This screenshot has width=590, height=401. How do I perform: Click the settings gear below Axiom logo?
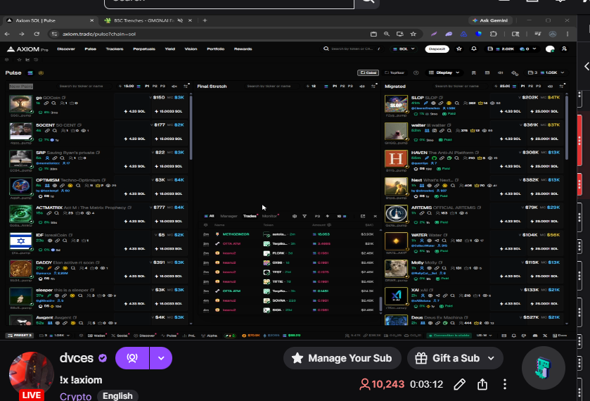[7, 60]
